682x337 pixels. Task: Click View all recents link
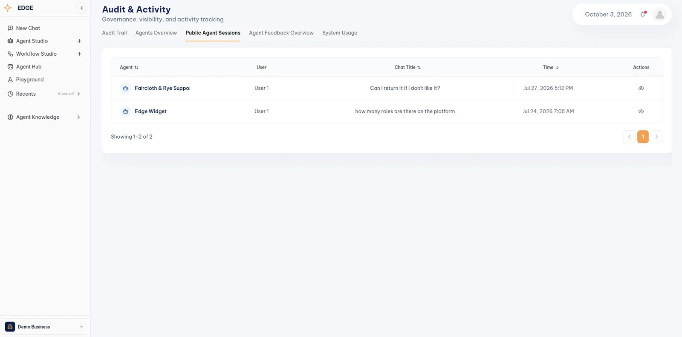66,94
